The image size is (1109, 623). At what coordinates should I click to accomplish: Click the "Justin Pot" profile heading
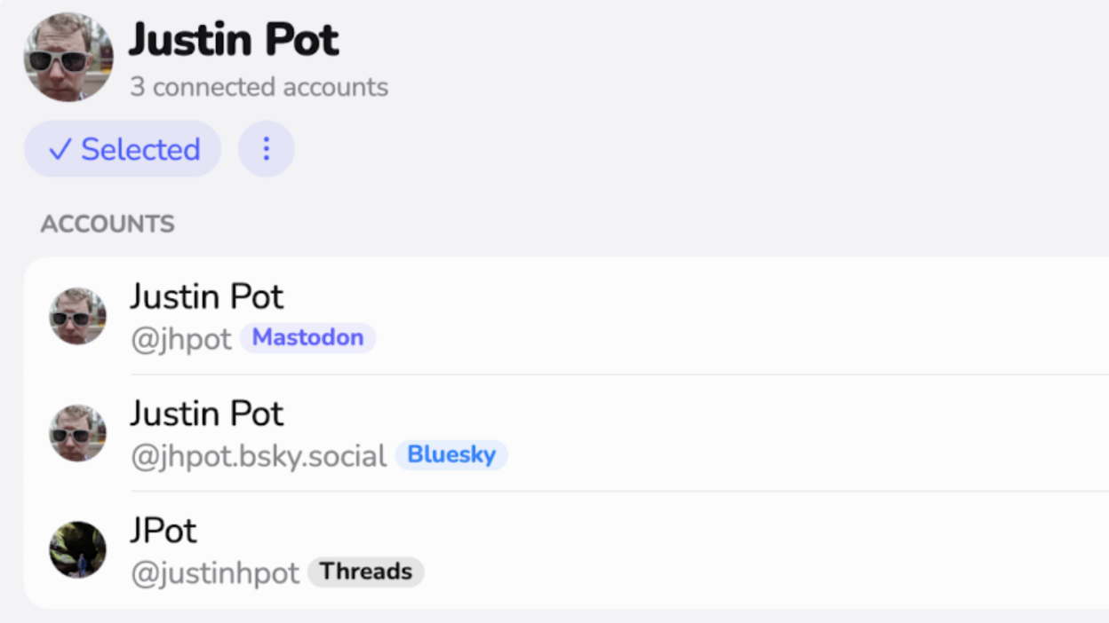click(x=234, y=40)
